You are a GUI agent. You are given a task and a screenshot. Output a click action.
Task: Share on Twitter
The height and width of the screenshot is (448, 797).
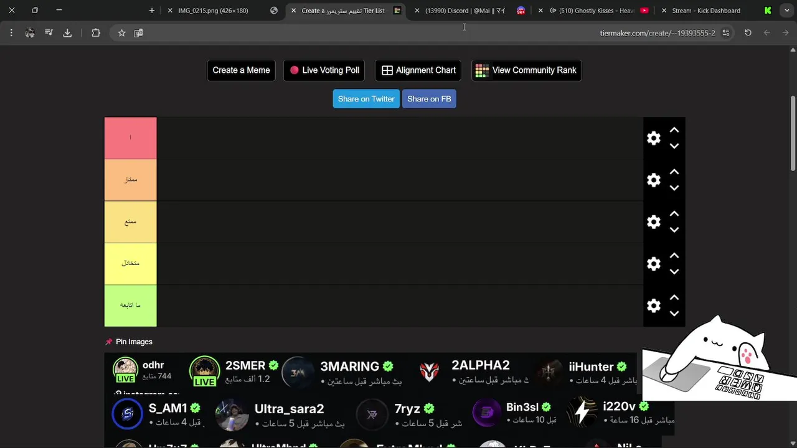point(366,99)
